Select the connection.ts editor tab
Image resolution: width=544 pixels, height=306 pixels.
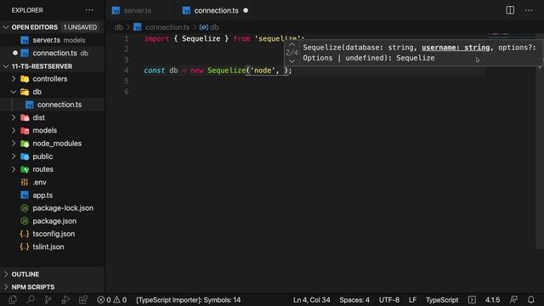(x=215, y=10)
